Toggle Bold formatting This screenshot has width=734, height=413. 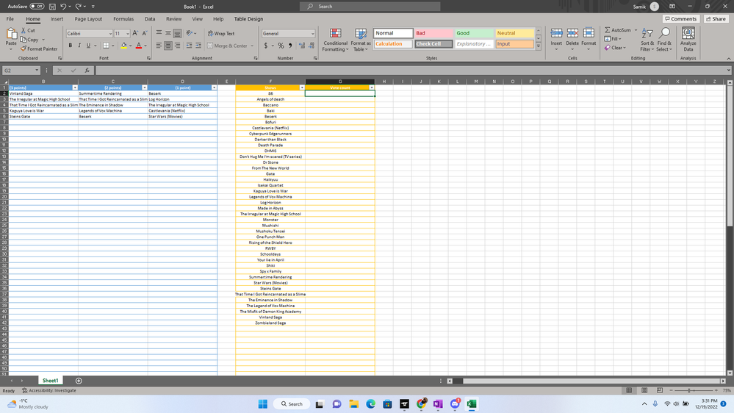click(x=71, y=46)
